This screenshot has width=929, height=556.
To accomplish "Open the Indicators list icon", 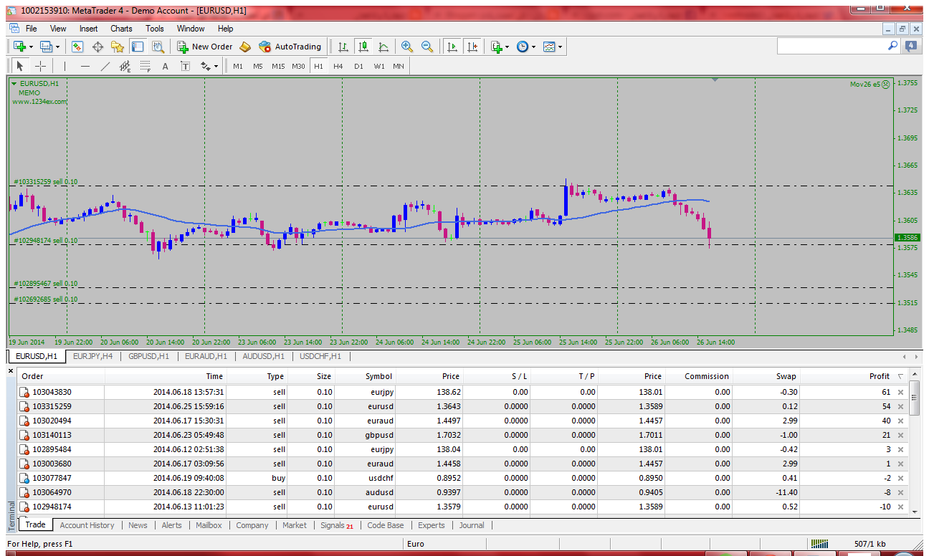I will tap(497, 47).
